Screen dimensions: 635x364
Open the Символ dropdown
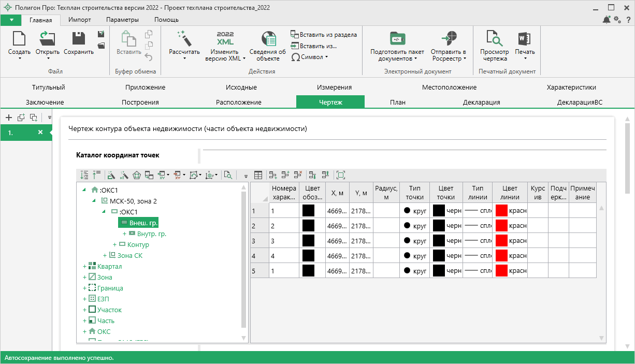310,57
